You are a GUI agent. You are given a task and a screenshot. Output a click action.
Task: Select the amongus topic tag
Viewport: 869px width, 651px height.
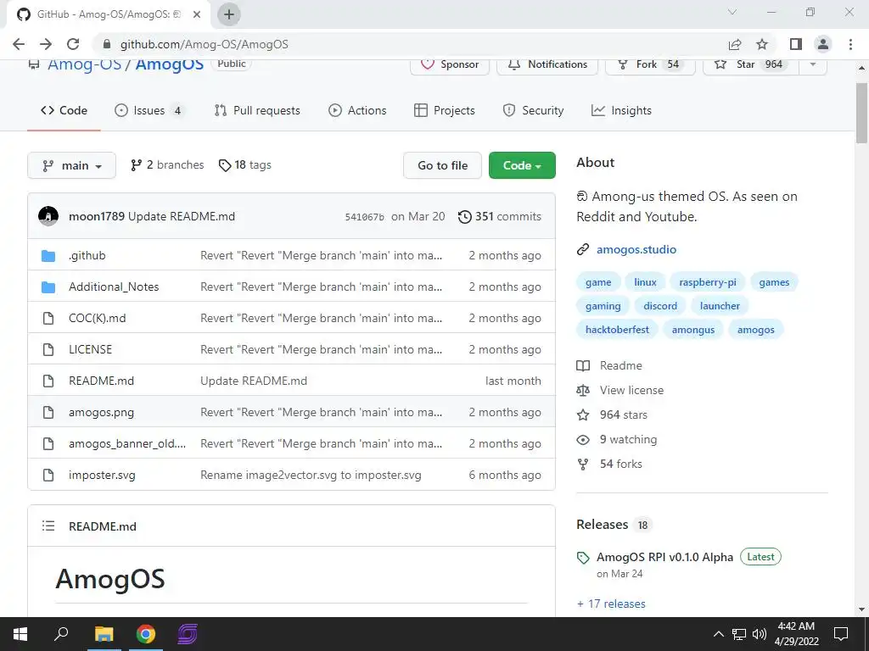pos(692,330)
